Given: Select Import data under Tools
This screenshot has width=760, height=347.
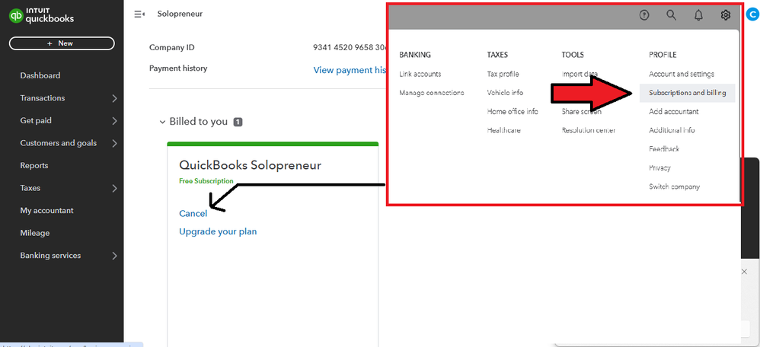Looking at the screenshot, I should click(x=580, y=74).
